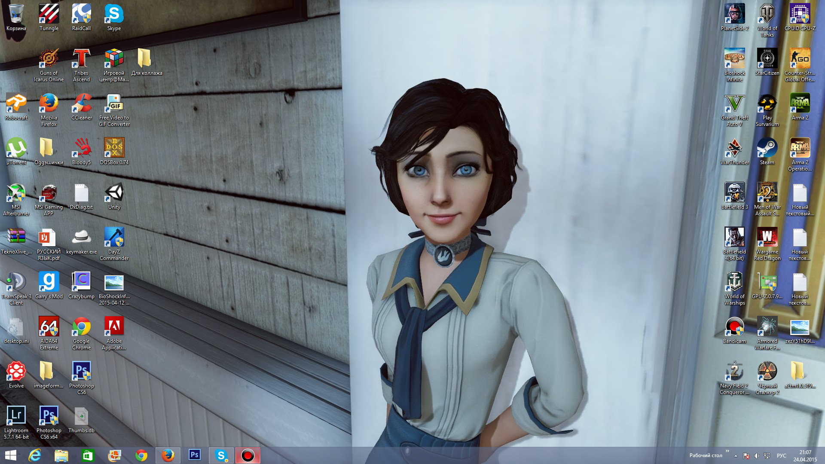Select the StarCitizen shortcut
Image resolution: width=825 pixels, height=464 pixels.
767,62
